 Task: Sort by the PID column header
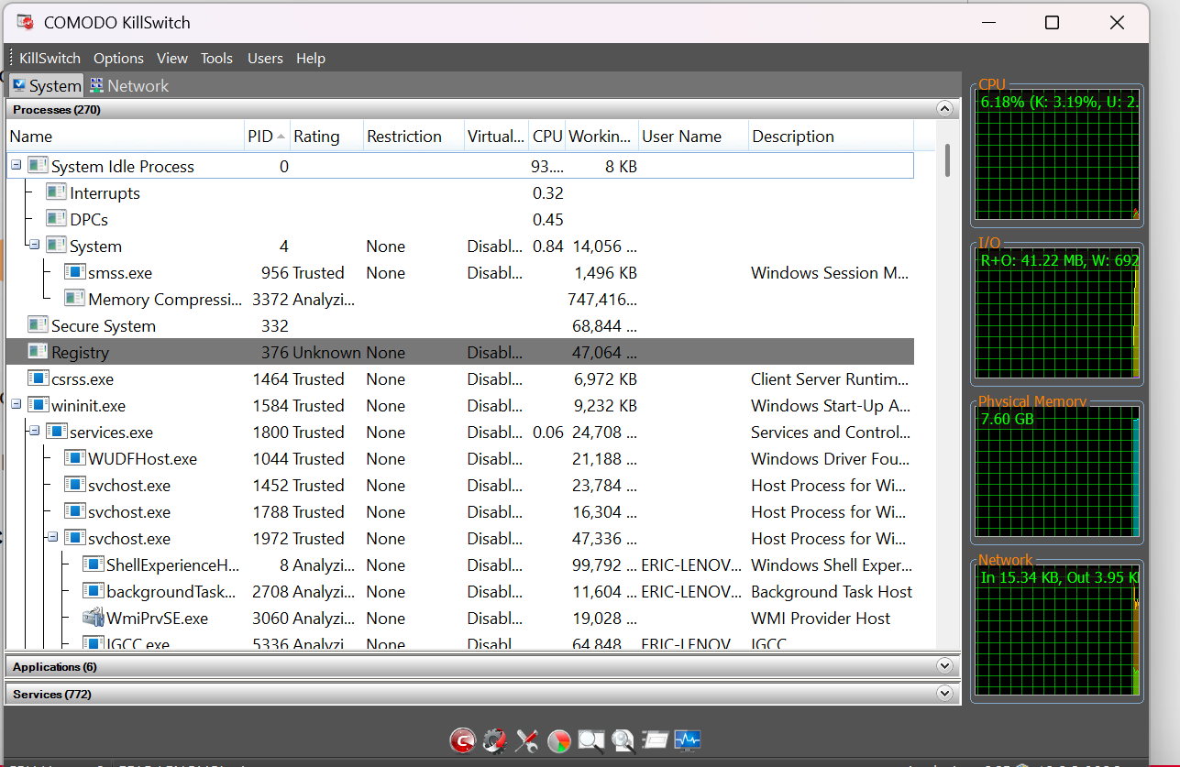click(268, 137)
